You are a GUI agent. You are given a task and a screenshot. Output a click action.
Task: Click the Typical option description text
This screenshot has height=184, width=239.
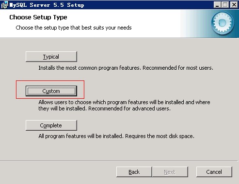pyautogui.click(x=126, y=68)
